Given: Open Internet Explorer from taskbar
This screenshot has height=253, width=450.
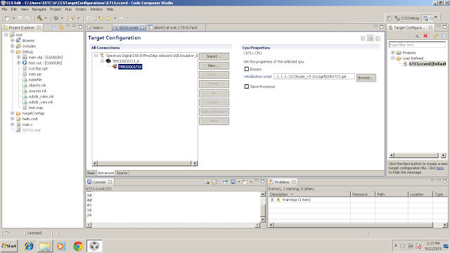Looking at the screenshot, I should pyautogui.click(x=29, y=246).
